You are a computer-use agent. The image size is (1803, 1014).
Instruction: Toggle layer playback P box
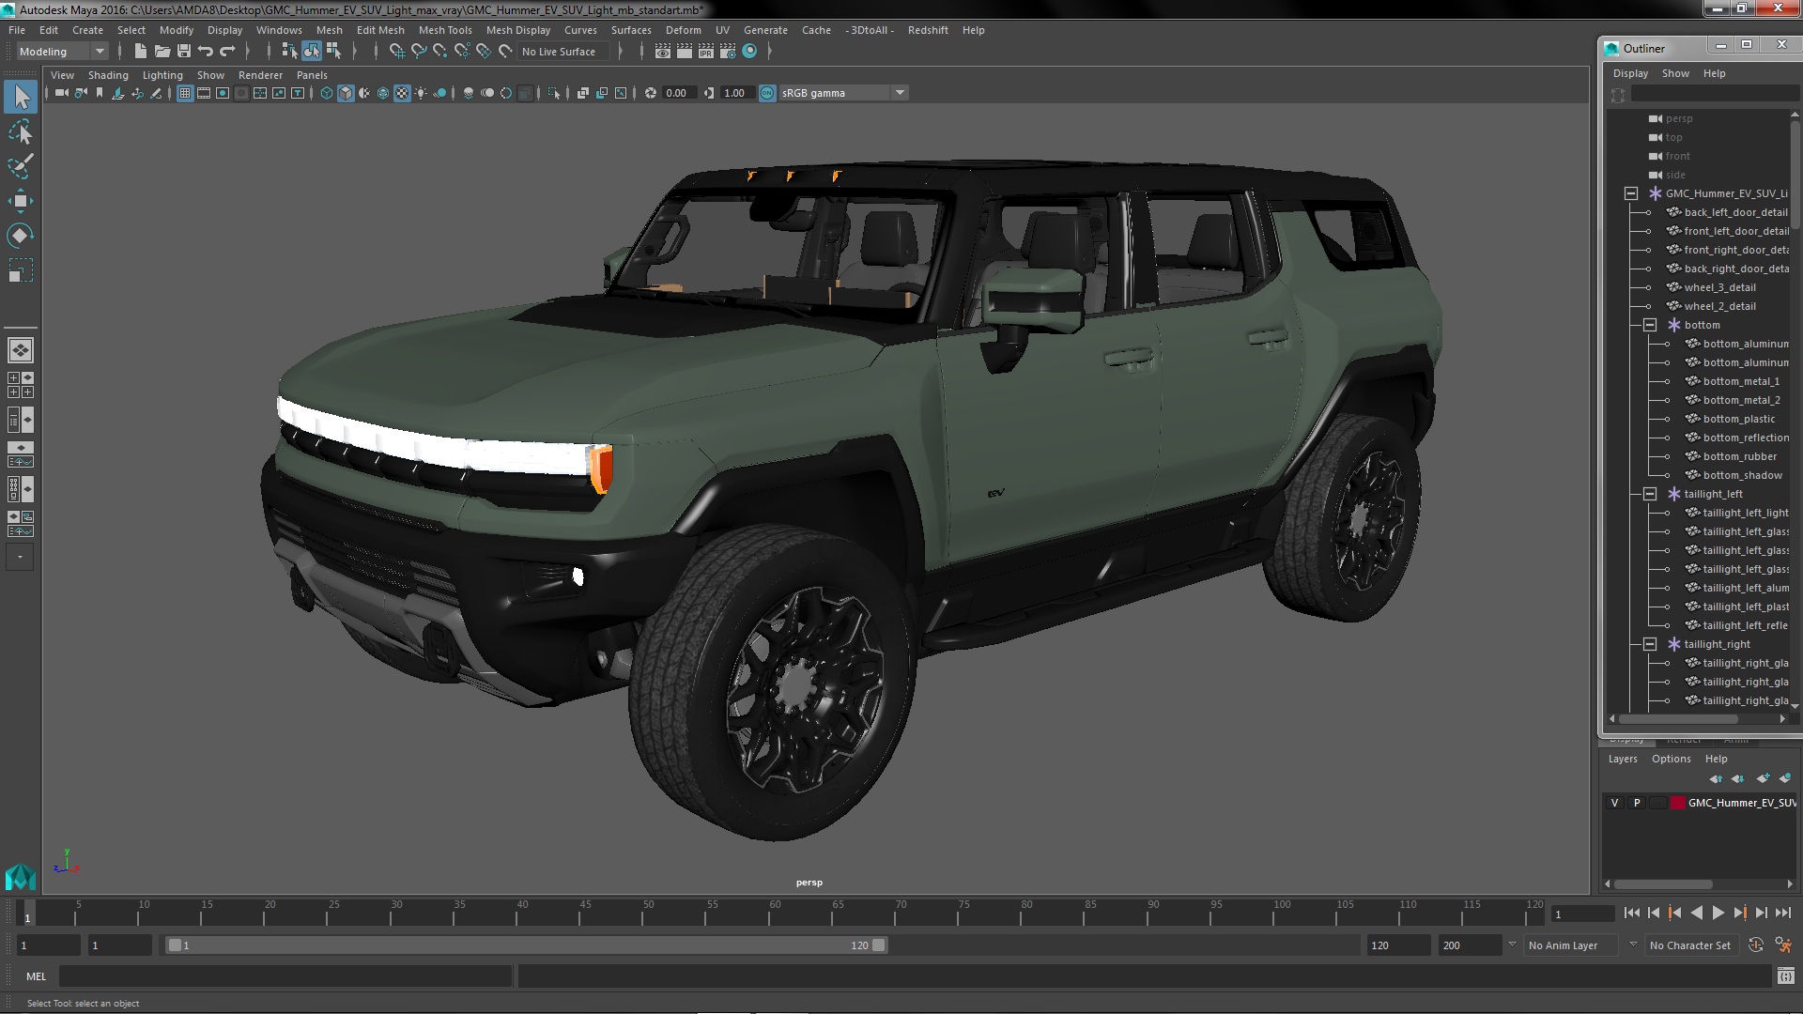(x=1637, y=803)
